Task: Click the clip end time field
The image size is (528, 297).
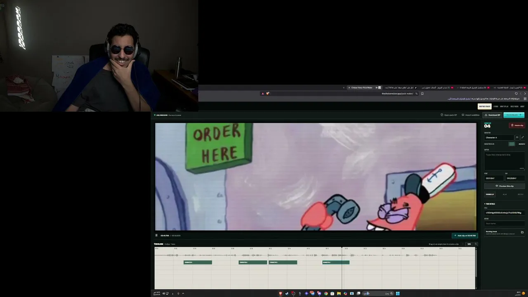Action: [x=515, y=178]
